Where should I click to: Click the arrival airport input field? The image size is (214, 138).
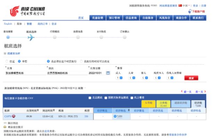coord(67,73)
